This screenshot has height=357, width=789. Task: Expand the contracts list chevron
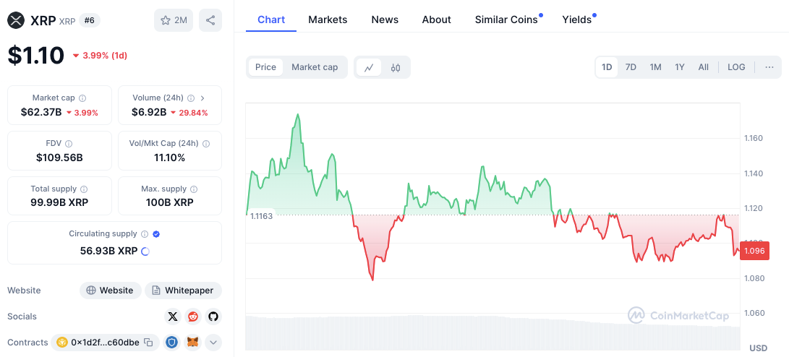(213, 343)
